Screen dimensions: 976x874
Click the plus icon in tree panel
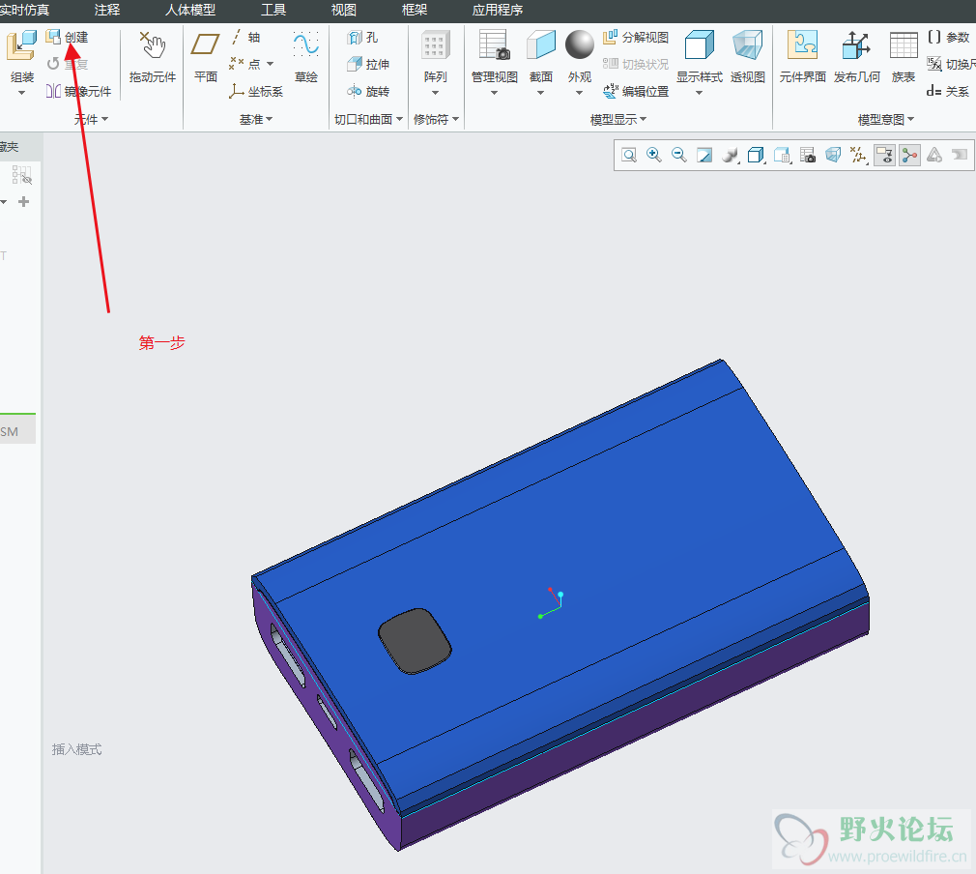(x=23, y=202)
